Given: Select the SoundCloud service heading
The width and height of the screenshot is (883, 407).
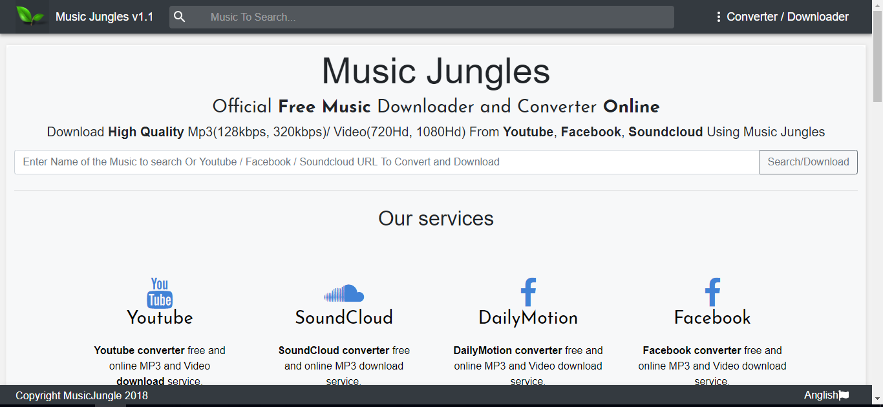Looking at the screenshot, I should click(x=344, y=318).
